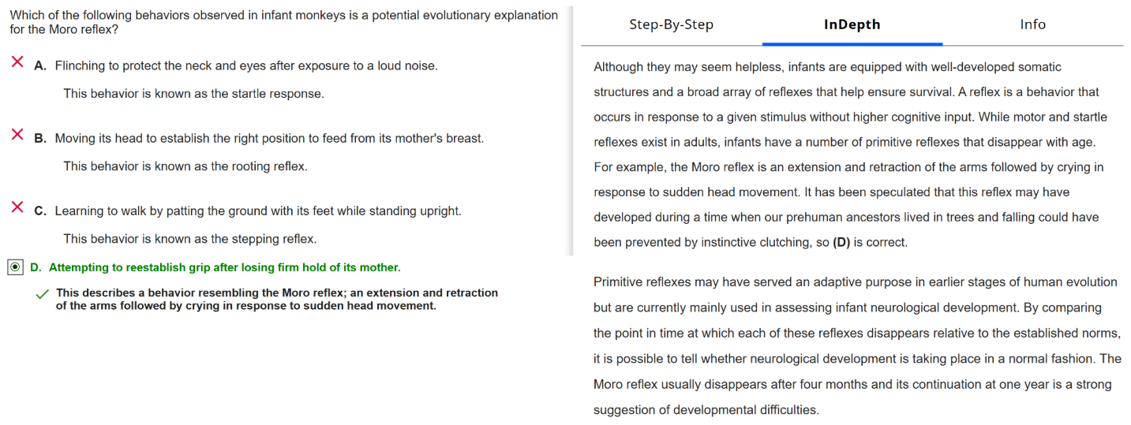Viewport: 1131px width, 425px height.
Task: Click the red X beside answer C
Action: 17,207
